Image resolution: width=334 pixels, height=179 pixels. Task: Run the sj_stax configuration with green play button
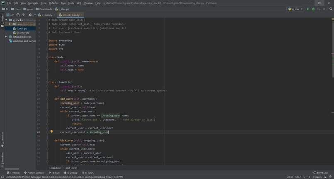coord(308,9)
